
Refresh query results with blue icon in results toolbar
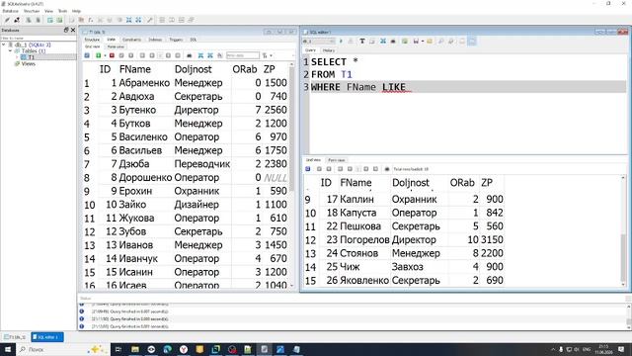(308, 169)
